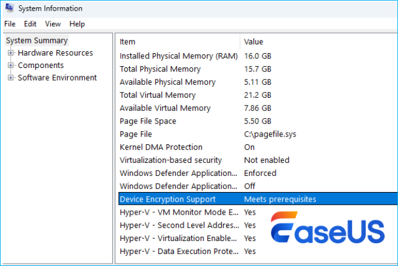398x266 pixels.
Task: Expand the Hardware Resources node
Action: (11, 53)
